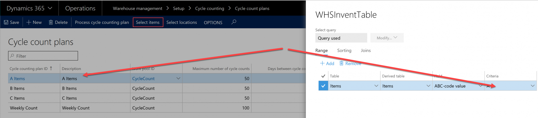Click the Derived table column header
The width and height of the screenshot is (538, 118).
[393, 76]
